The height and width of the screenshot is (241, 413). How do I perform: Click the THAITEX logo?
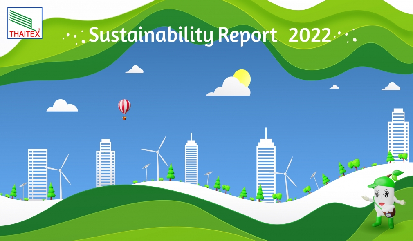(x=25, y=23)
